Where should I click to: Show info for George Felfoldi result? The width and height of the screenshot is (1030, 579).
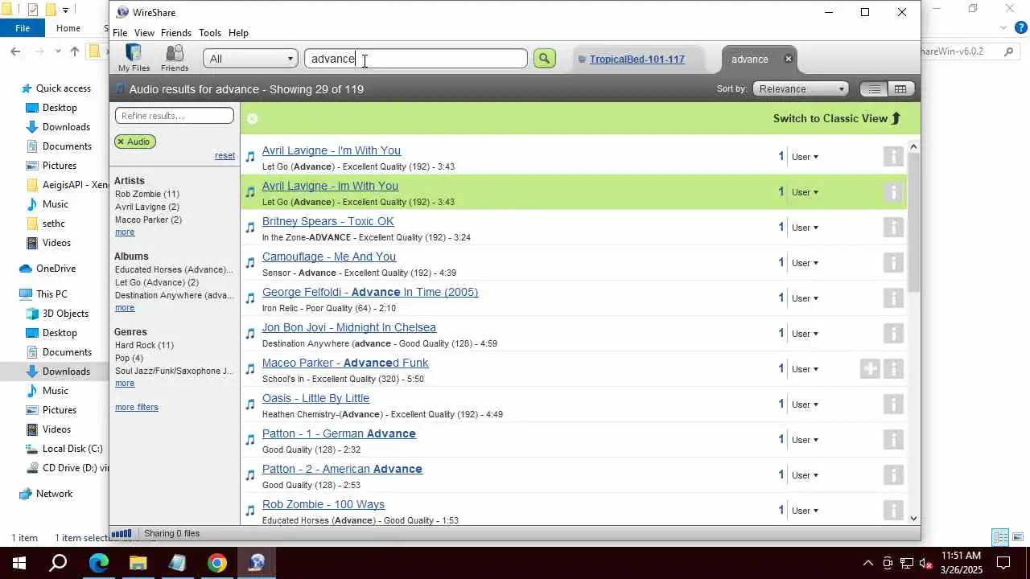[x=892, y=298]
